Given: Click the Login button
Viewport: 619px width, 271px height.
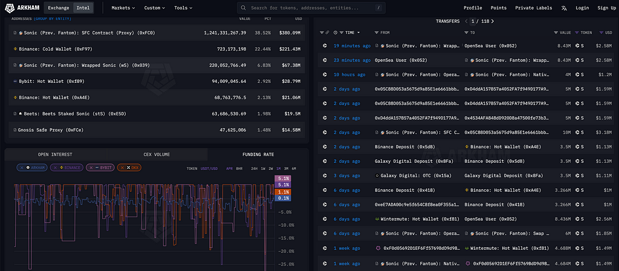Looking at the screenshot, I should (x=582, y=8).
